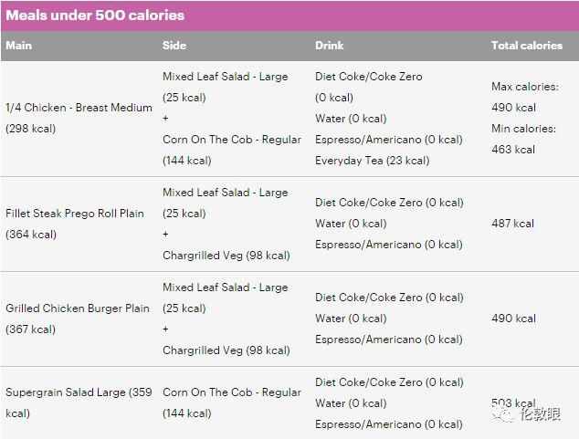
Task: Click 'Grilled Chicken Burger Plain' main item
Action: click(78, 308)
